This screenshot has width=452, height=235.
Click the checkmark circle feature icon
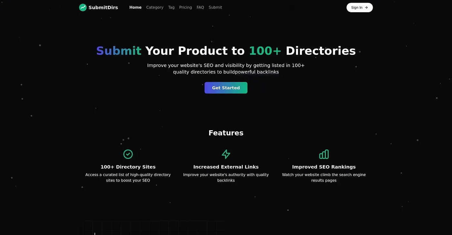(x=128, y=154)
